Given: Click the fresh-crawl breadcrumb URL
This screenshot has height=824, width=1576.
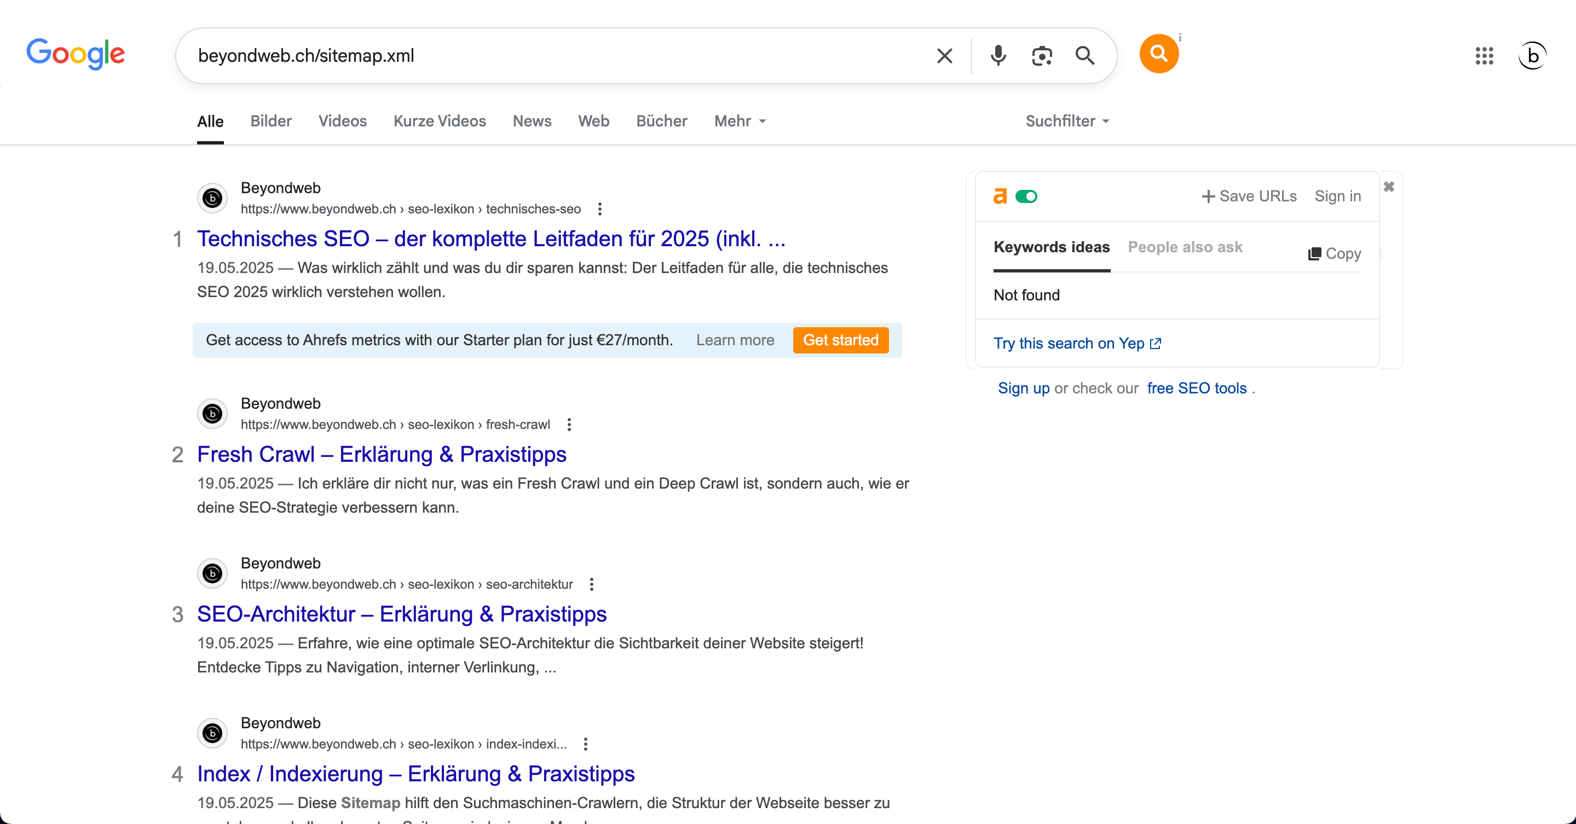Looking at the screenshot, I should tap(395, 425).
